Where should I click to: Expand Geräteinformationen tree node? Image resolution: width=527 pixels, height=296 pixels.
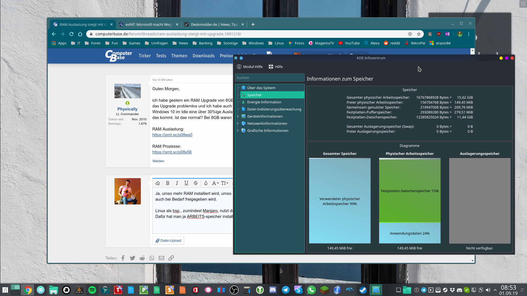238,116
